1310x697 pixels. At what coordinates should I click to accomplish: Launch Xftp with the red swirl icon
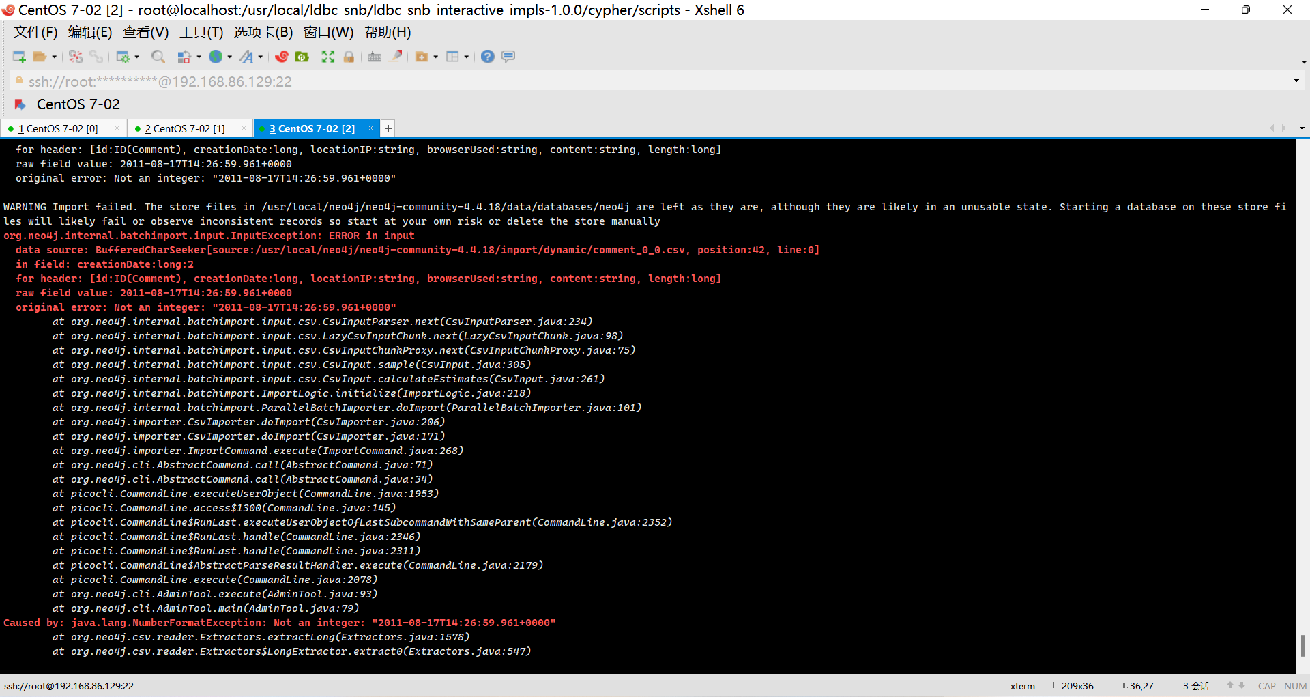tap(282, 57)
